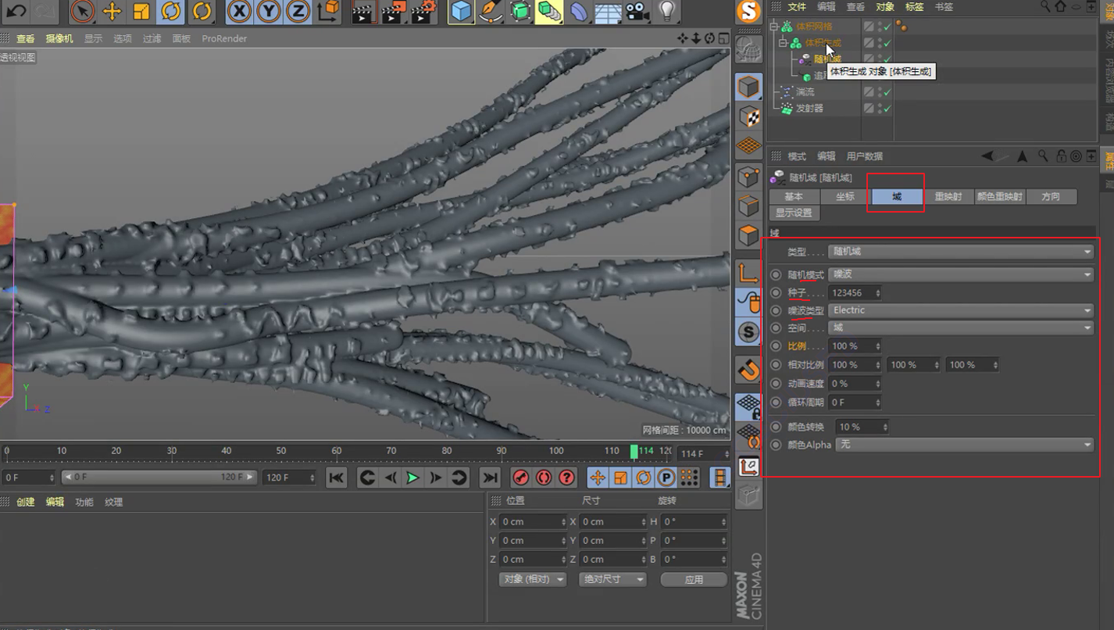Toggle the keyframe circle beside 种子

coord(776,293)
